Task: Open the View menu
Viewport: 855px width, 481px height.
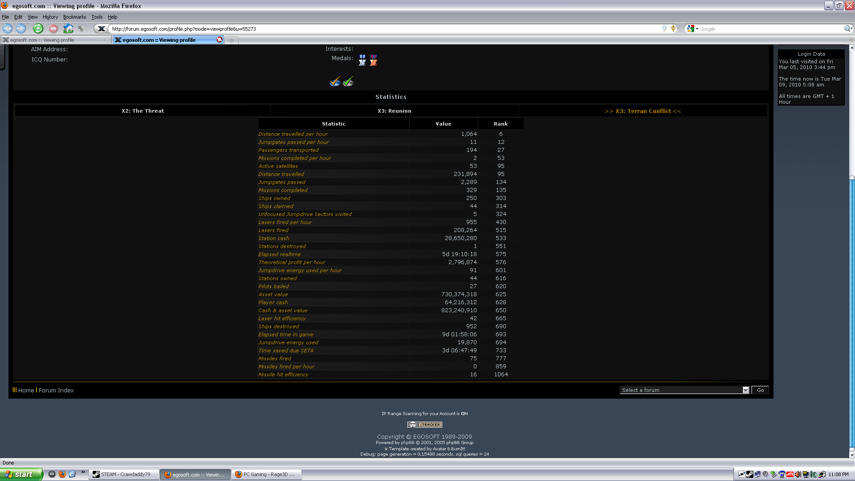Action: coord(33,17)
